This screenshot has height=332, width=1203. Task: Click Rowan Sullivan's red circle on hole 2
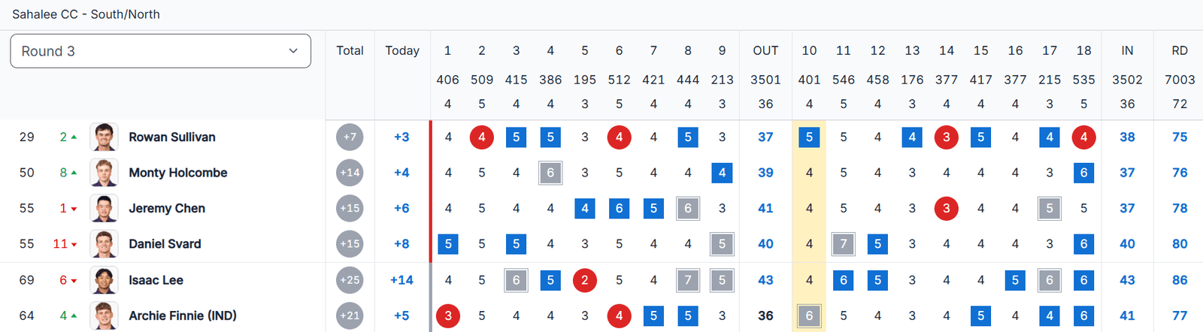pos(481,137)
